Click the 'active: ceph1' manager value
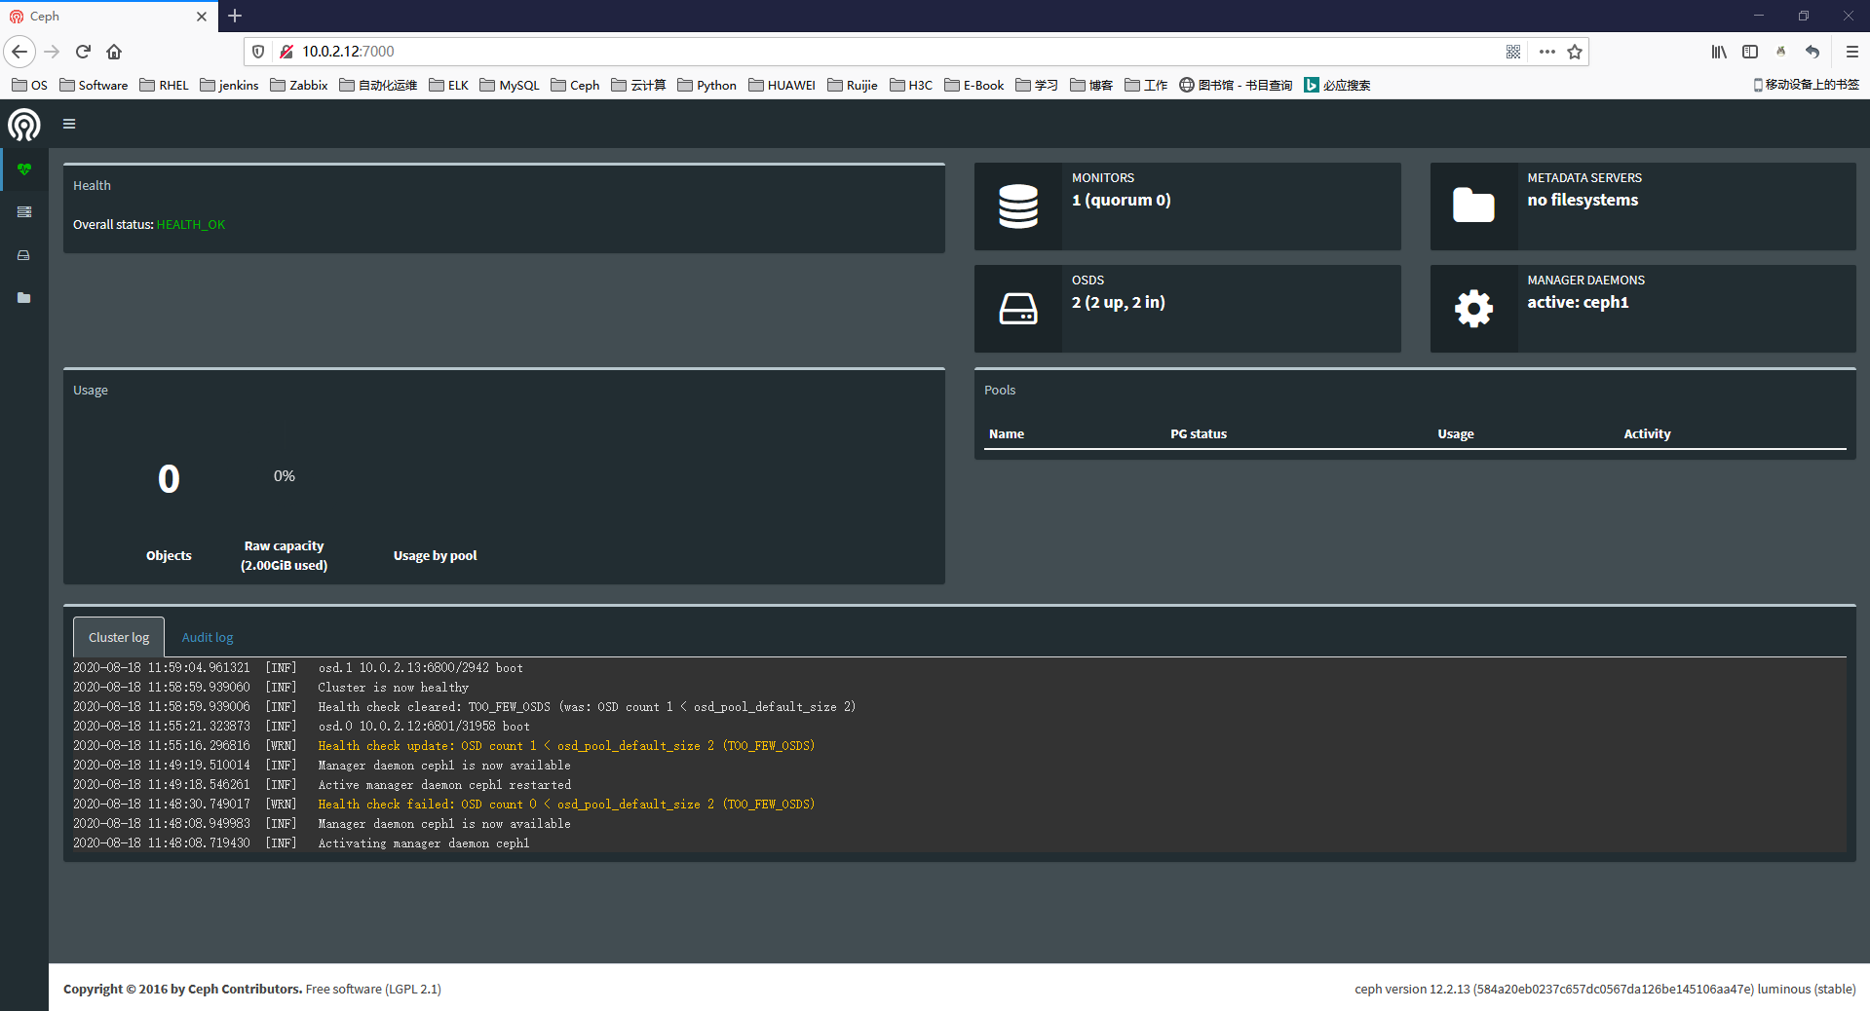 1578,303
